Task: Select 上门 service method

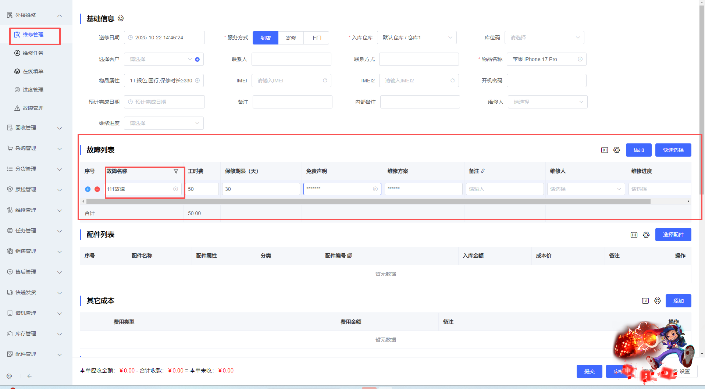Action: pos(316,38)
